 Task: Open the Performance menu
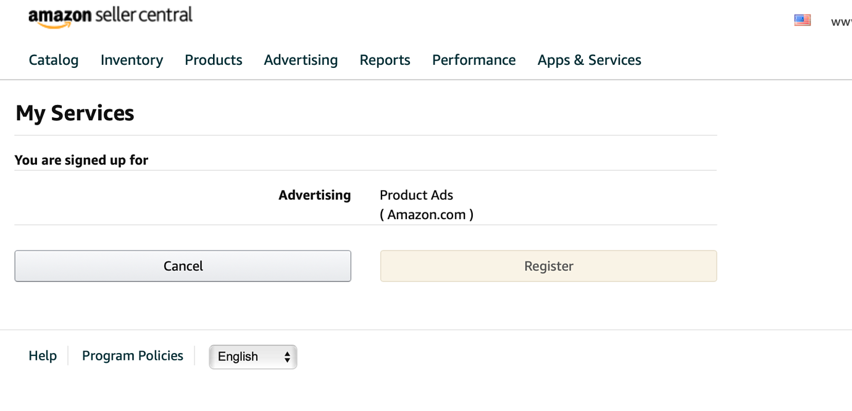474,60
